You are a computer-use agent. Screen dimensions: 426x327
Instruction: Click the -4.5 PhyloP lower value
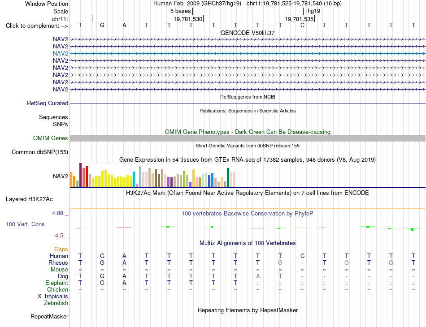(x=58, y=236)
